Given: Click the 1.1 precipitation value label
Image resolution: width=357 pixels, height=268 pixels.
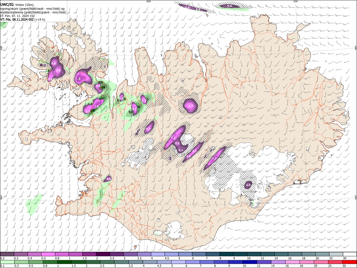Looking at the screenshot, I should tap(103, 87).
